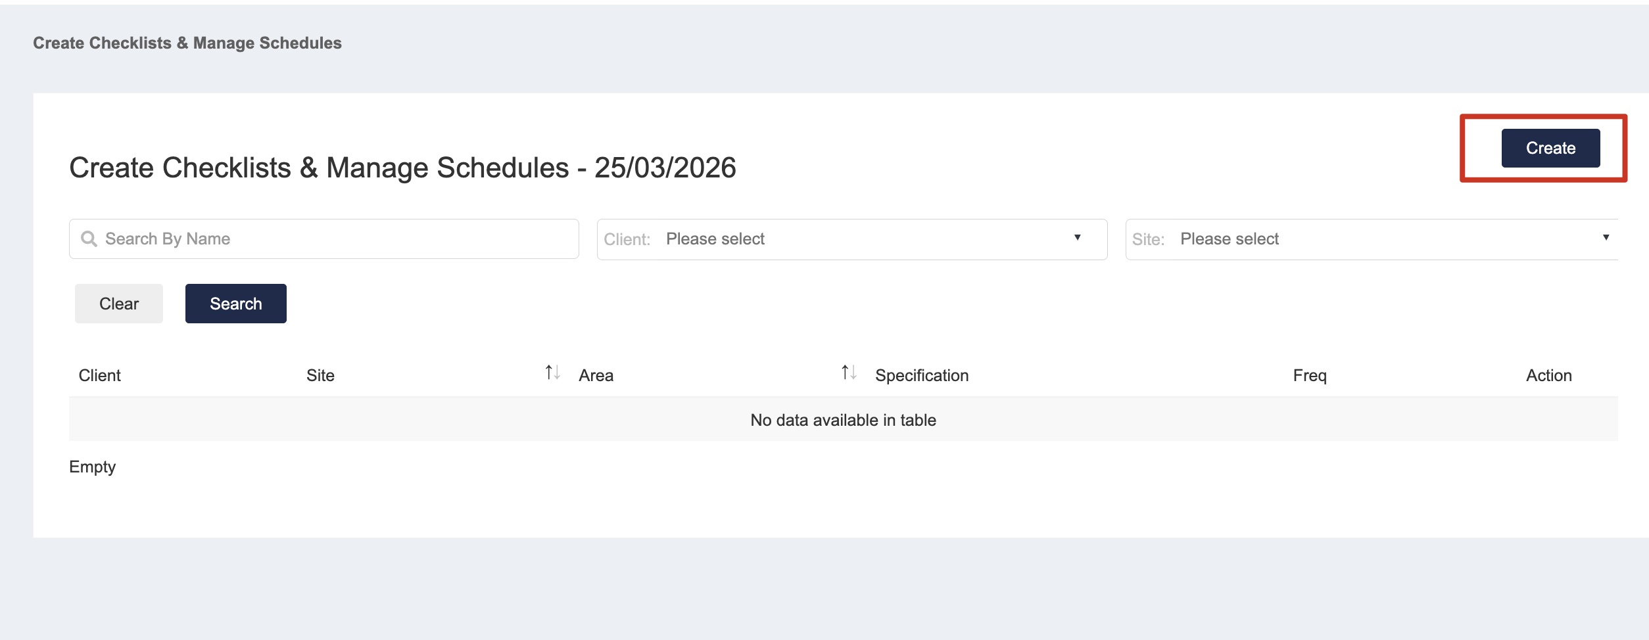Click the Client dropdown arrow icon
Image resolution: width=1649 pixels, height=640 pixels.
(1077, 238)
